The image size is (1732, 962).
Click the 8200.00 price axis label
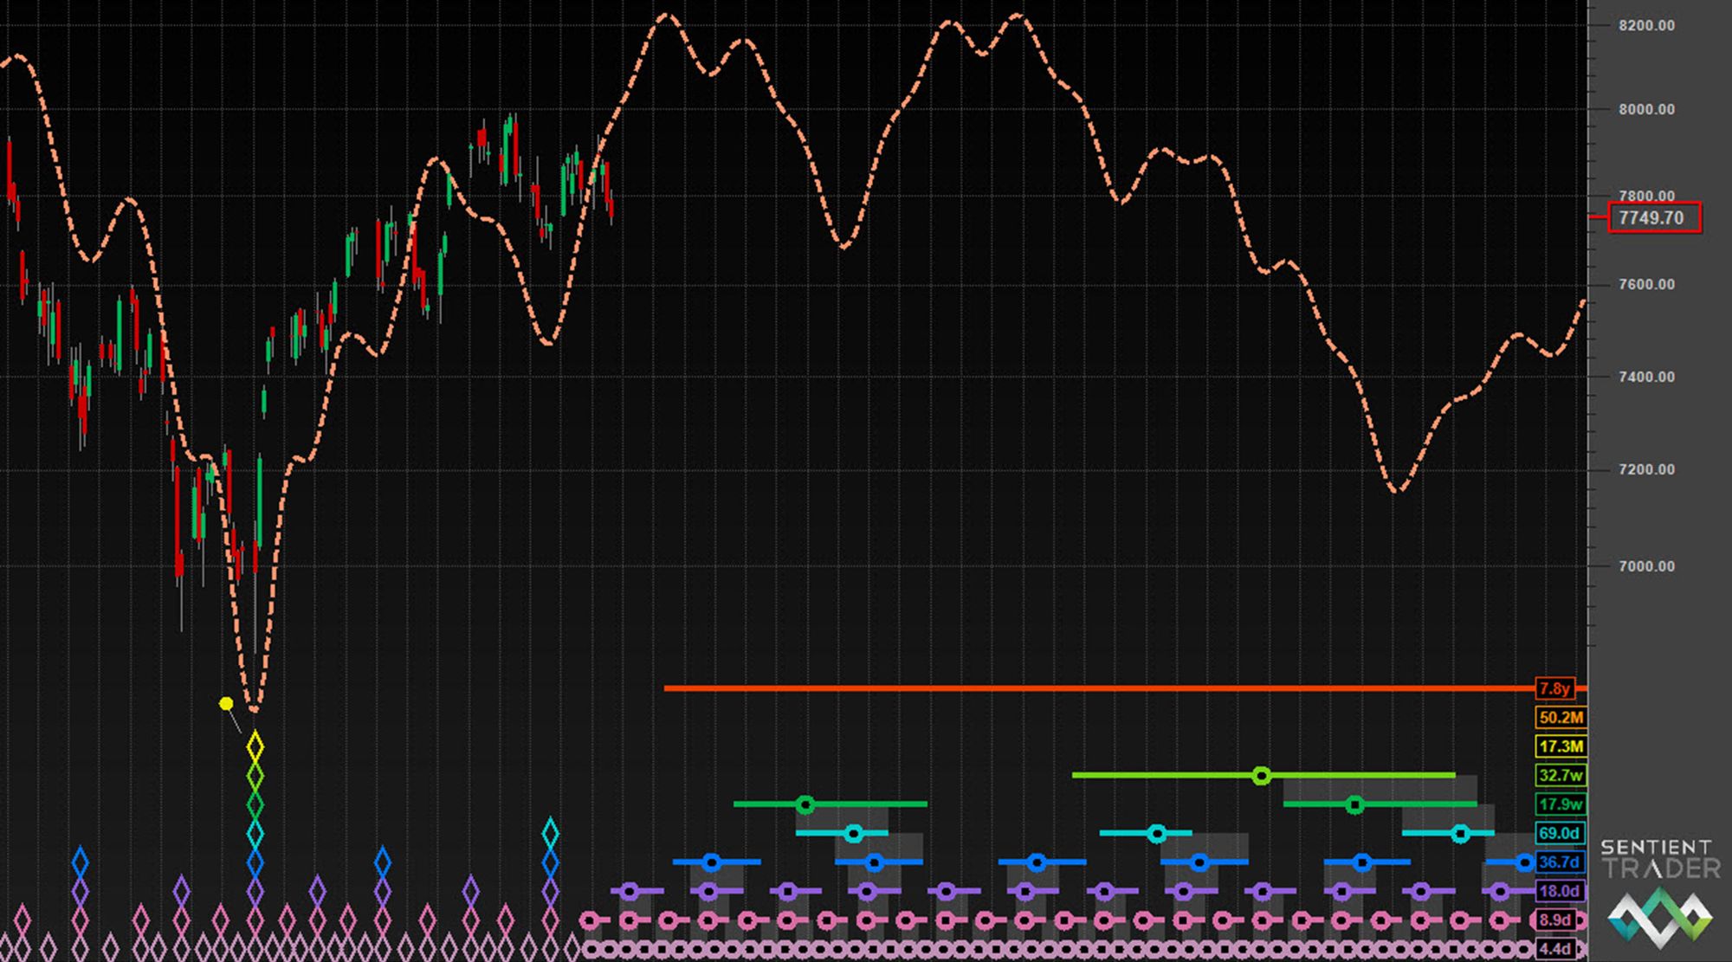(1645, 25)
